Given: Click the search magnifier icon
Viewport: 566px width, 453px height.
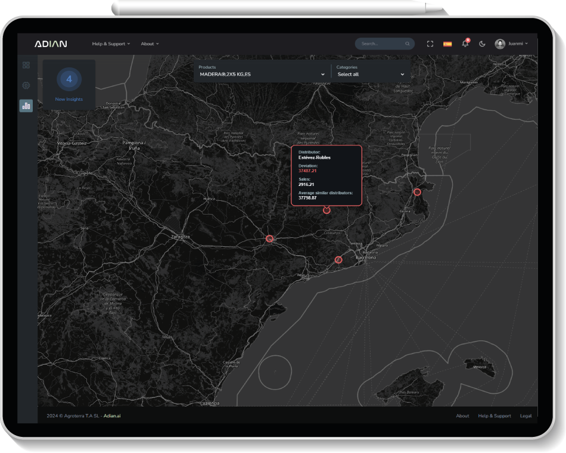Looking at the screenshot, I should [x=407, y=44].
